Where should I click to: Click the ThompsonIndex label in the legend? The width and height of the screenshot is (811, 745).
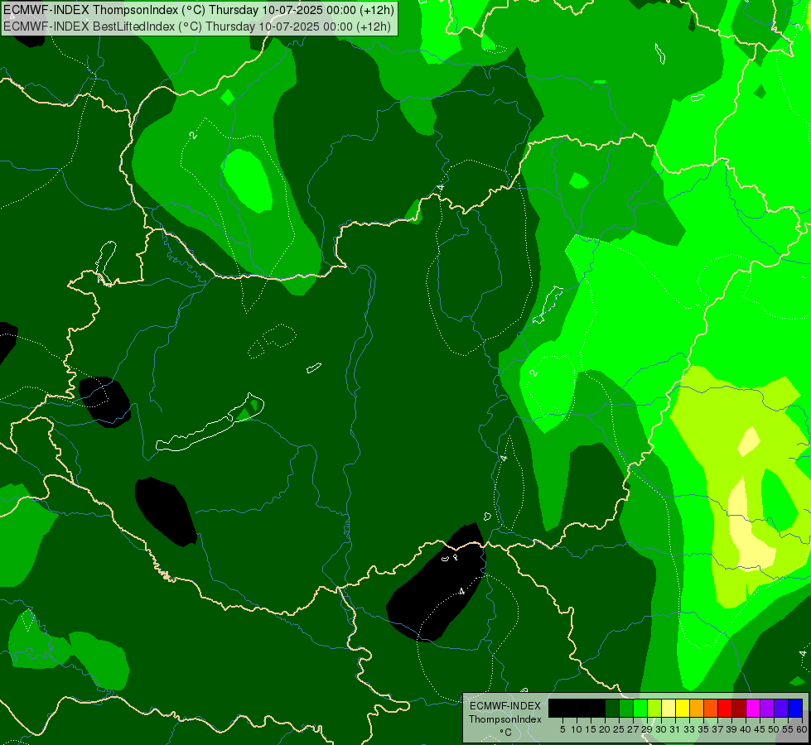coord(505,719)
